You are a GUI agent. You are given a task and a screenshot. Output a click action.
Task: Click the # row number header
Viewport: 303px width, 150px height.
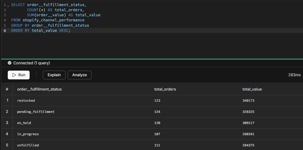coord(7,89)
